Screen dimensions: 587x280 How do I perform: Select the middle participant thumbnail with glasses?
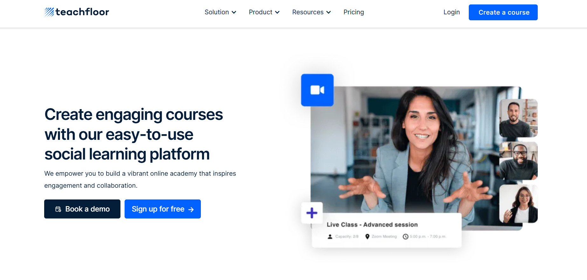pos(518,161)
